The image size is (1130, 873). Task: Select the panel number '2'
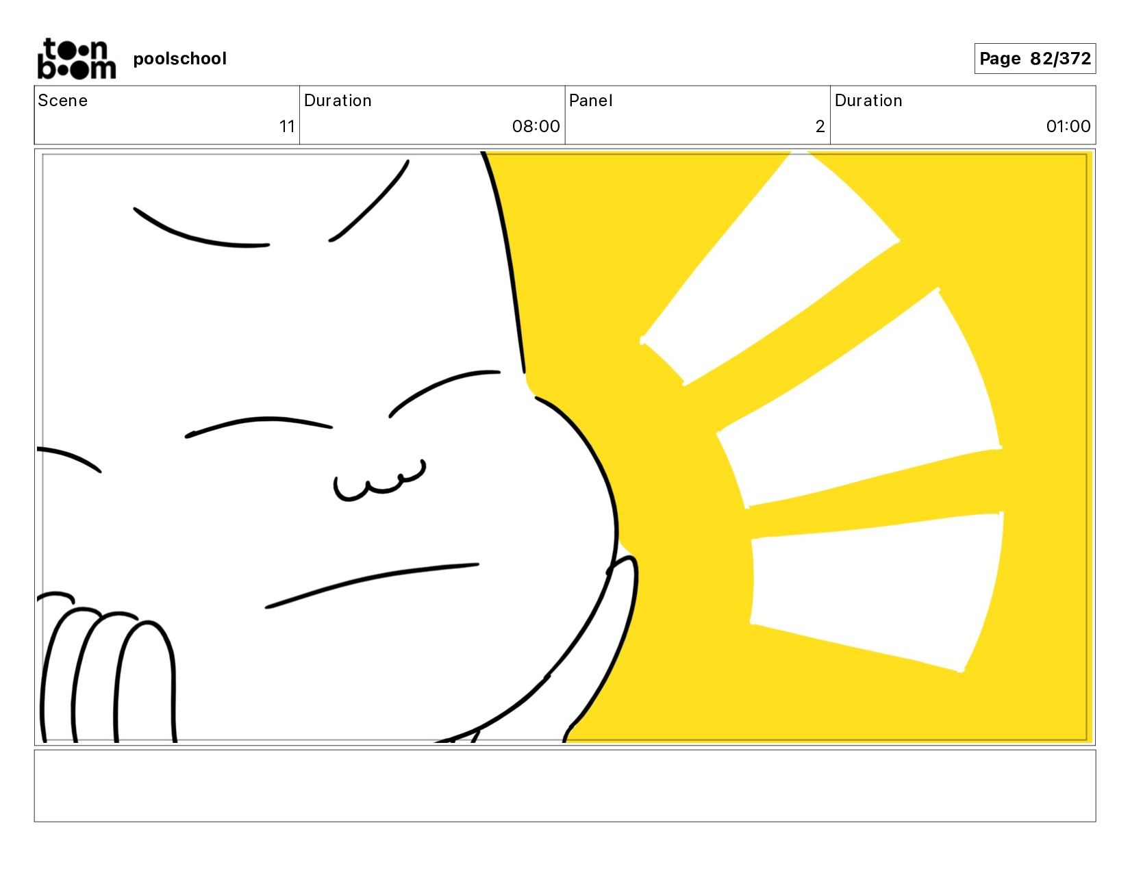820,127
